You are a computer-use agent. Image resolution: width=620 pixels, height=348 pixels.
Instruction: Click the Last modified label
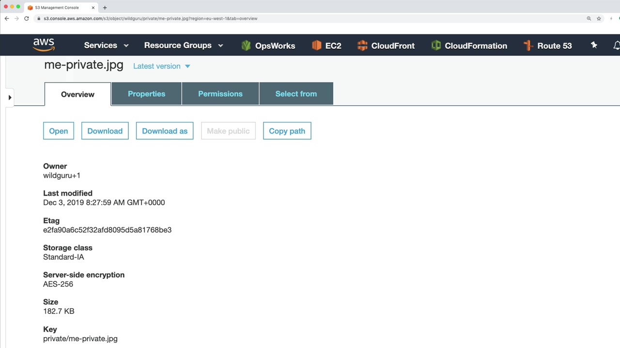click(x=68, y=193)
